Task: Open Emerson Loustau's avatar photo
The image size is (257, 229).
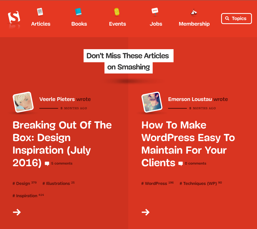Action: click(152, 102)
